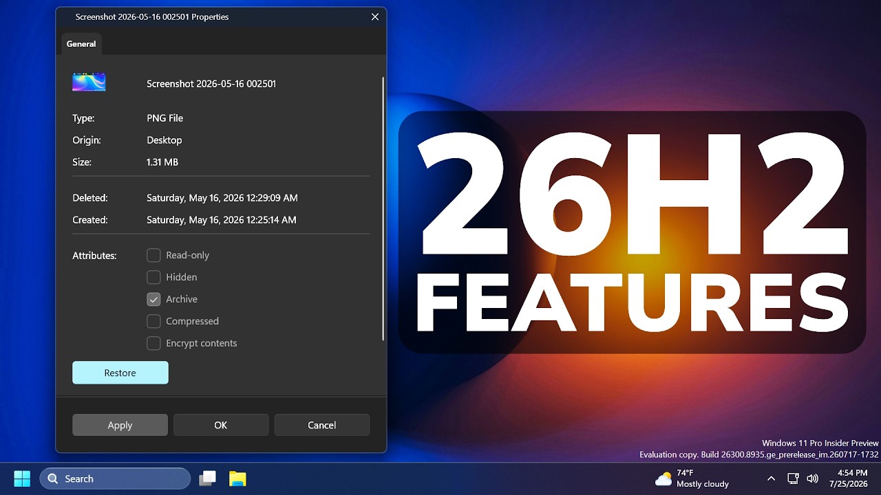Uncheck the Archive attribute checkbox
The image size is (881, 495).
pyautogui.click(x=153, y=299)
